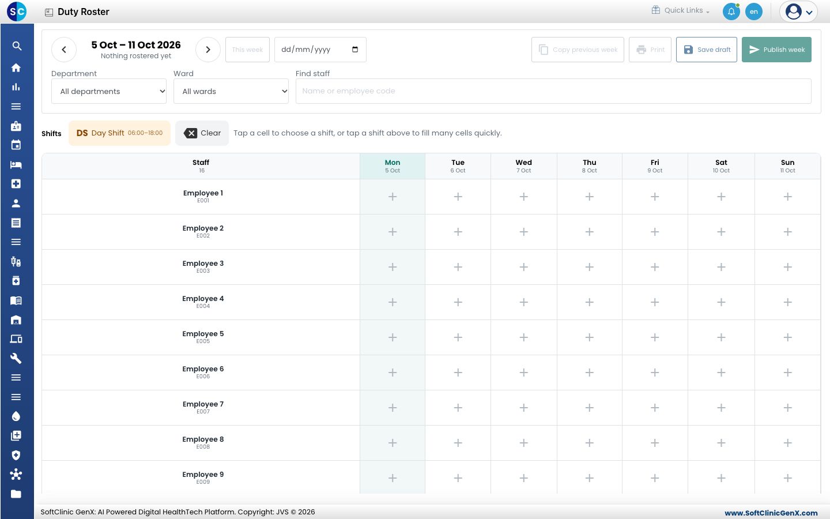This screenshot has width=830, height=519.
Task: Open the folder icon in the sidebar
Action: [16, 494]
